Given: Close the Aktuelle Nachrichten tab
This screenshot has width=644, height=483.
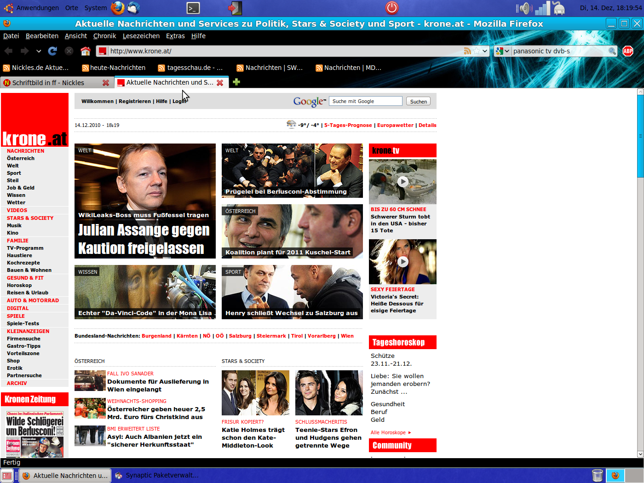Looking at the screenshot, I should 220,83.
